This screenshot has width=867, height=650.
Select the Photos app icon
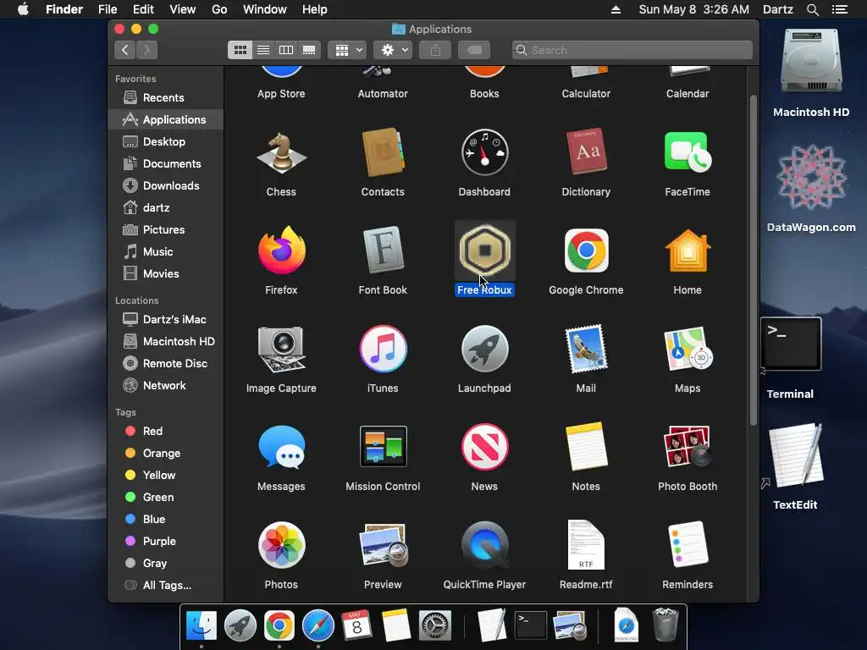tap(281, 546)
